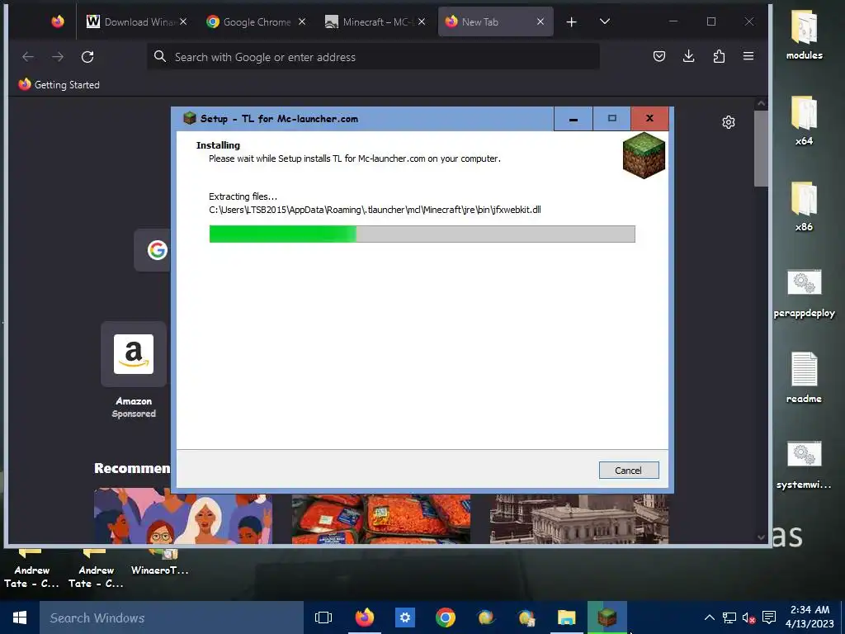
Task: Select the New Tab tab in Firefox
Action: pos(487,21)
